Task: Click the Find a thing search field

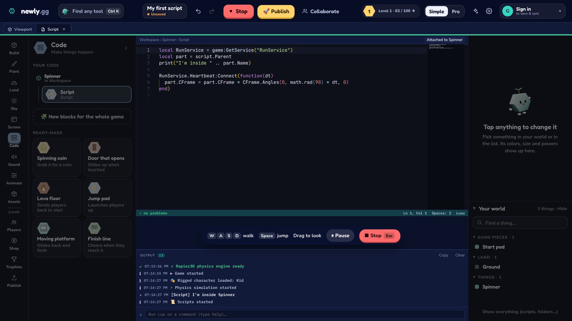Action: click(x=520, y=223)
